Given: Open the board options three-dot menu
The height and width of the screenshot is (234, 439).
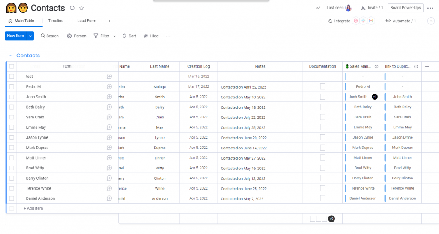Looking at the screenshot, I should coord(430,8).
